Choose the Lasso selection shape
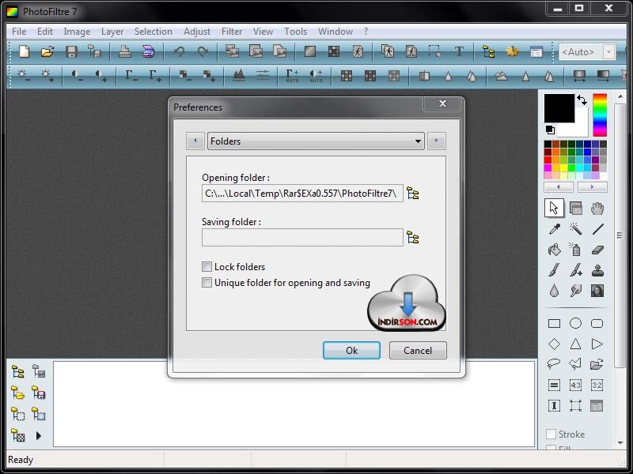This screenshot has width=633, height=474. coord(554,364)
